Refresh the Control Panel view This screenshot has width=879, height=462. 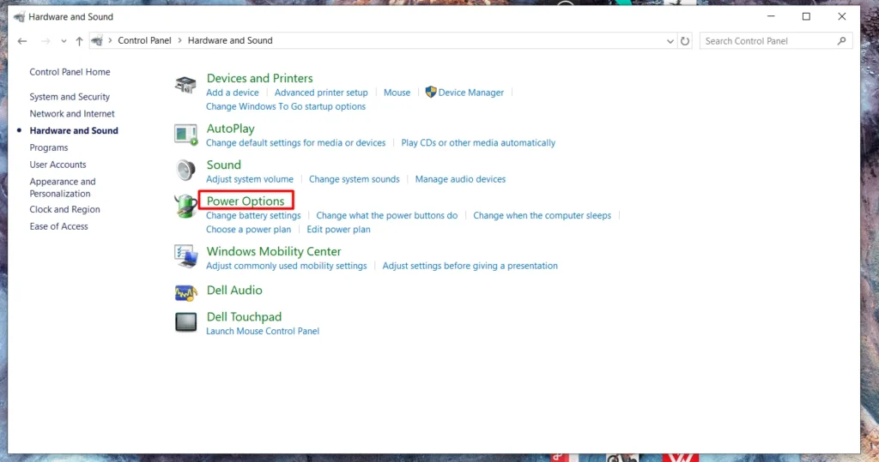(685, 41)
